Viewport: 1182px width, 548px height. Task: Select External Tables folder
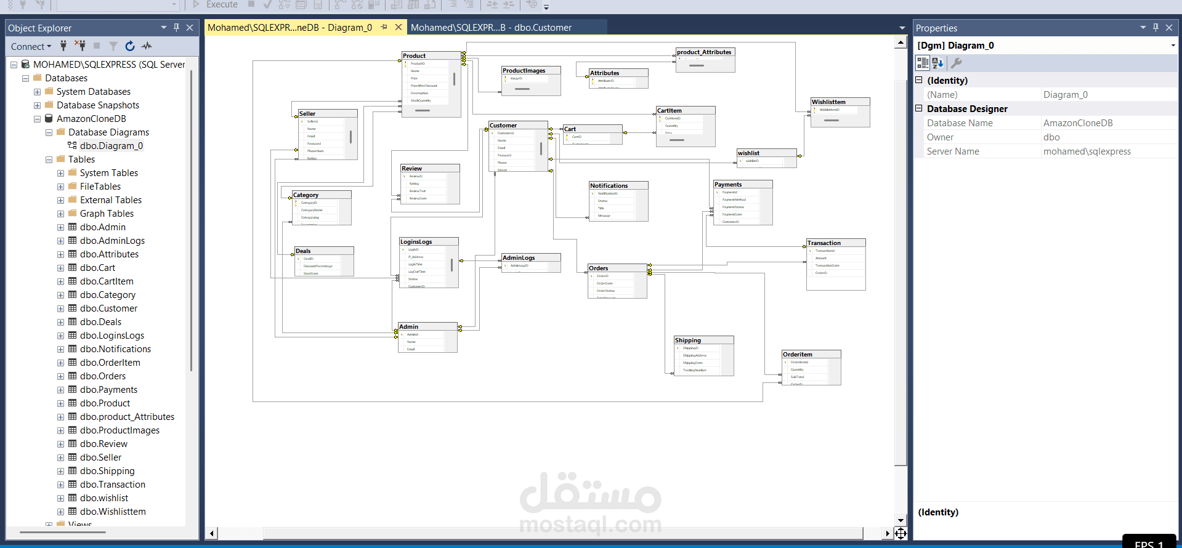[111, 199]
